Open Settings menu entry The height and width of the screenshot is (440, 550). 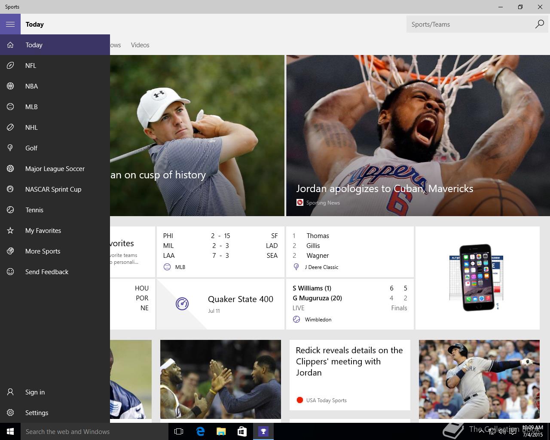pyautogui.click(x=55, y=412)
